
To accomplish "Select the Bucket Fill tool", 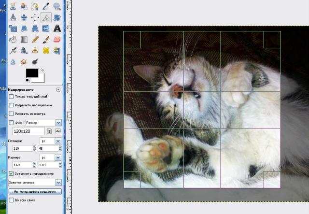I will click(13, 40).
